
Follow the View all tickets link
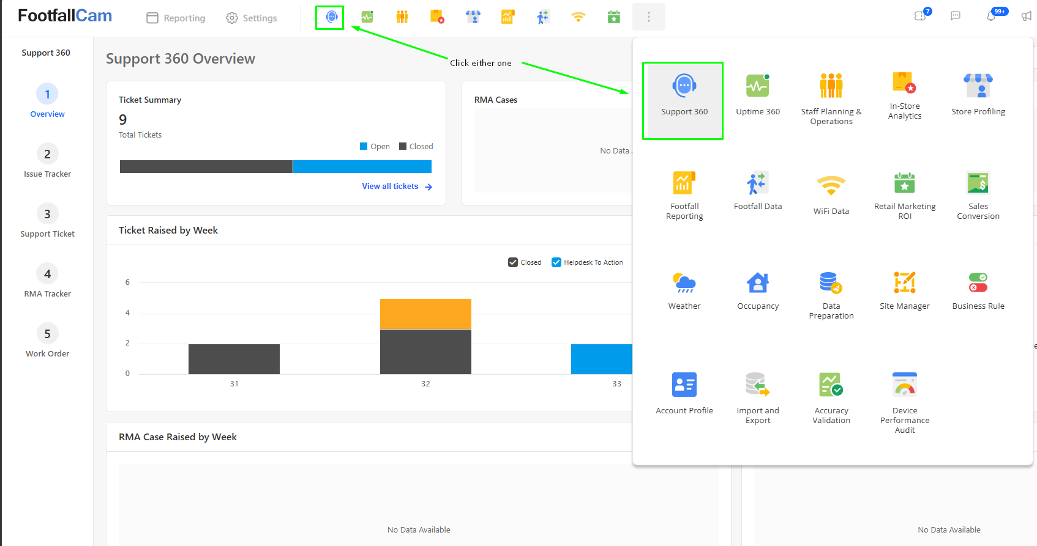[397, 186]
